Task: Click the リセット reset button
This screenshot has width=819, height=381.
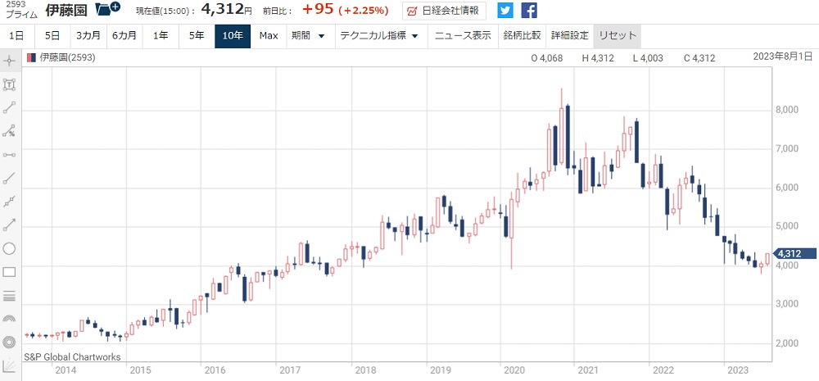Action: pyautogui.click(x=618, y=35)
